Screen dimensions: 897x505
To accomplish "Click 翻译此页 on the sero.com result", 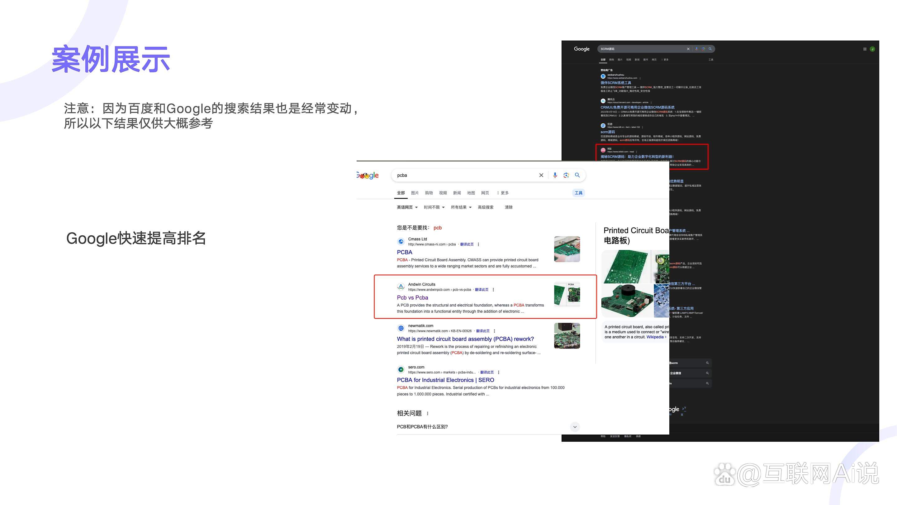I will coord(487,372).
